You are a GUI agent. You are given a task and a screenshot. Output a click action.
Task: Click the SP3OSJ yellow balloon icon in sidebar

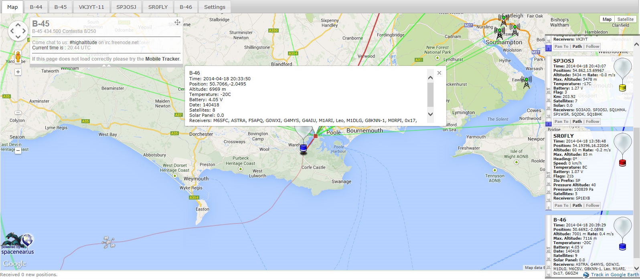pyautogui.click(x=623, y=74)
